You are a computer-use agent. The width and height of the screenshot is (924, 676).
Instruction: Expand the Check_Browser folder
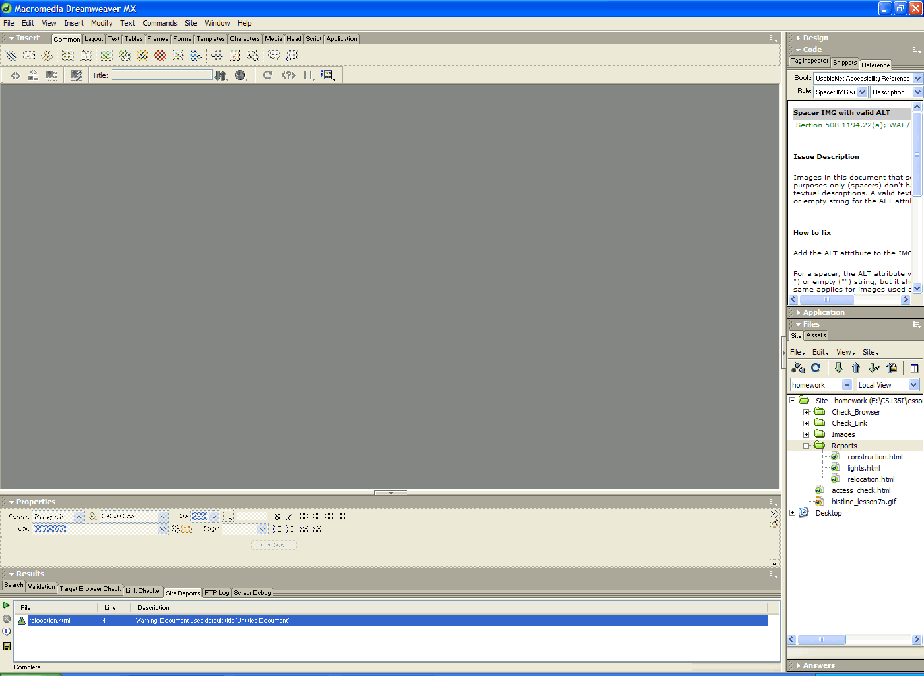click(x=806, y=412)
